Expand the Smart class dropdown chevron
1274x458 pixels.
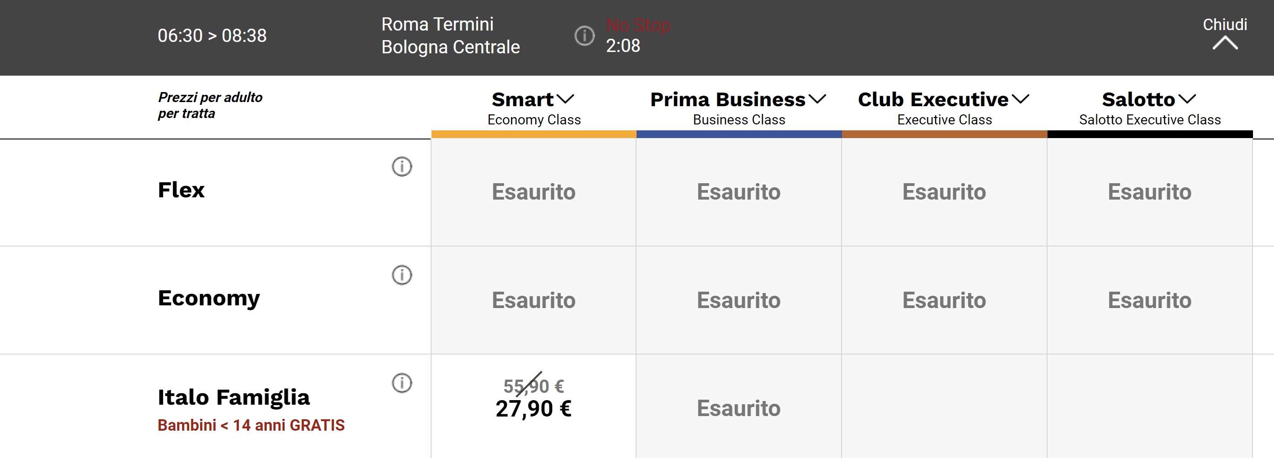click(x=565, y=99)
